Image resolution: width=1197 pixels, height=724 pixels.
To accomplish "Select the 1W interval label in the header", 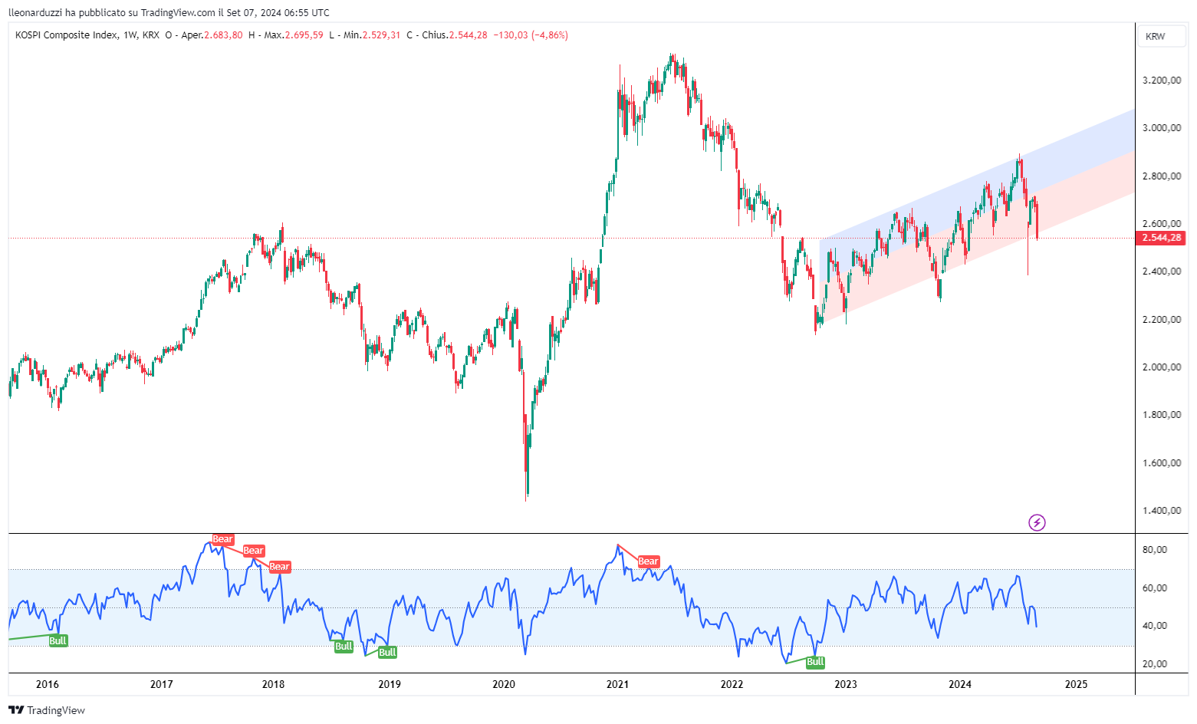I will click(x=130, y=35).
